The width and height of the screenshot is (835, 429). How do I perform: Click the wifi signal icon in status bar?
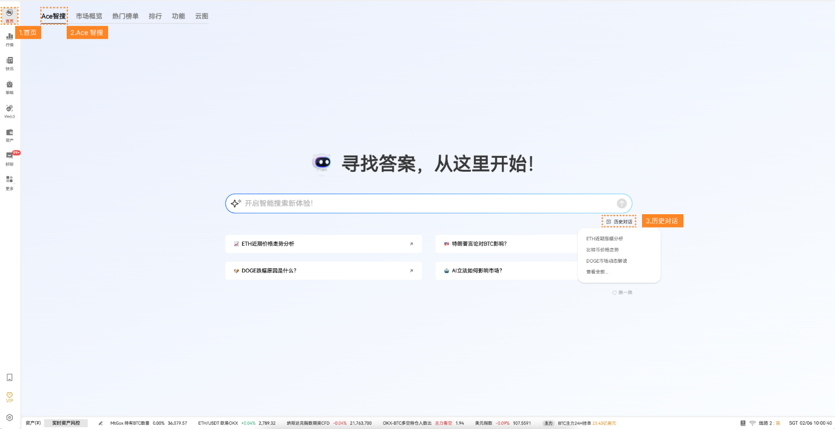click(752, 423)
